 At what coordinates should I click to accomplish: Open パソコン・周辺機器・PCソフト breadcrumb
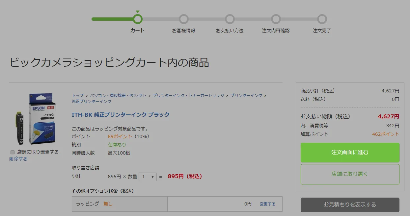[x=118, y=95]
